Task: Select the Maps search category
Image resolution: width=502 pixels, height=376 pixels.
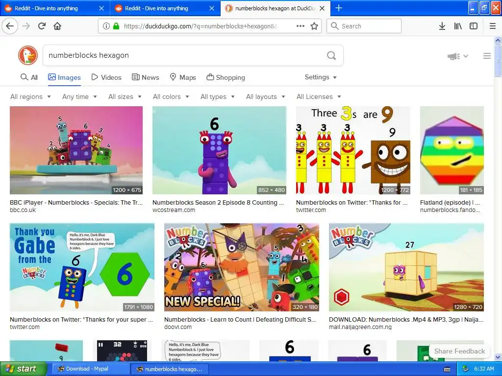Action: click(x=183, y=77)
